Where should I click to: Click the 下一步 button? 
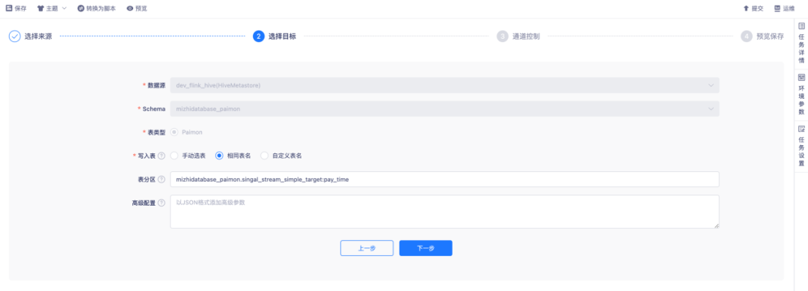click(x=426, y=248)
